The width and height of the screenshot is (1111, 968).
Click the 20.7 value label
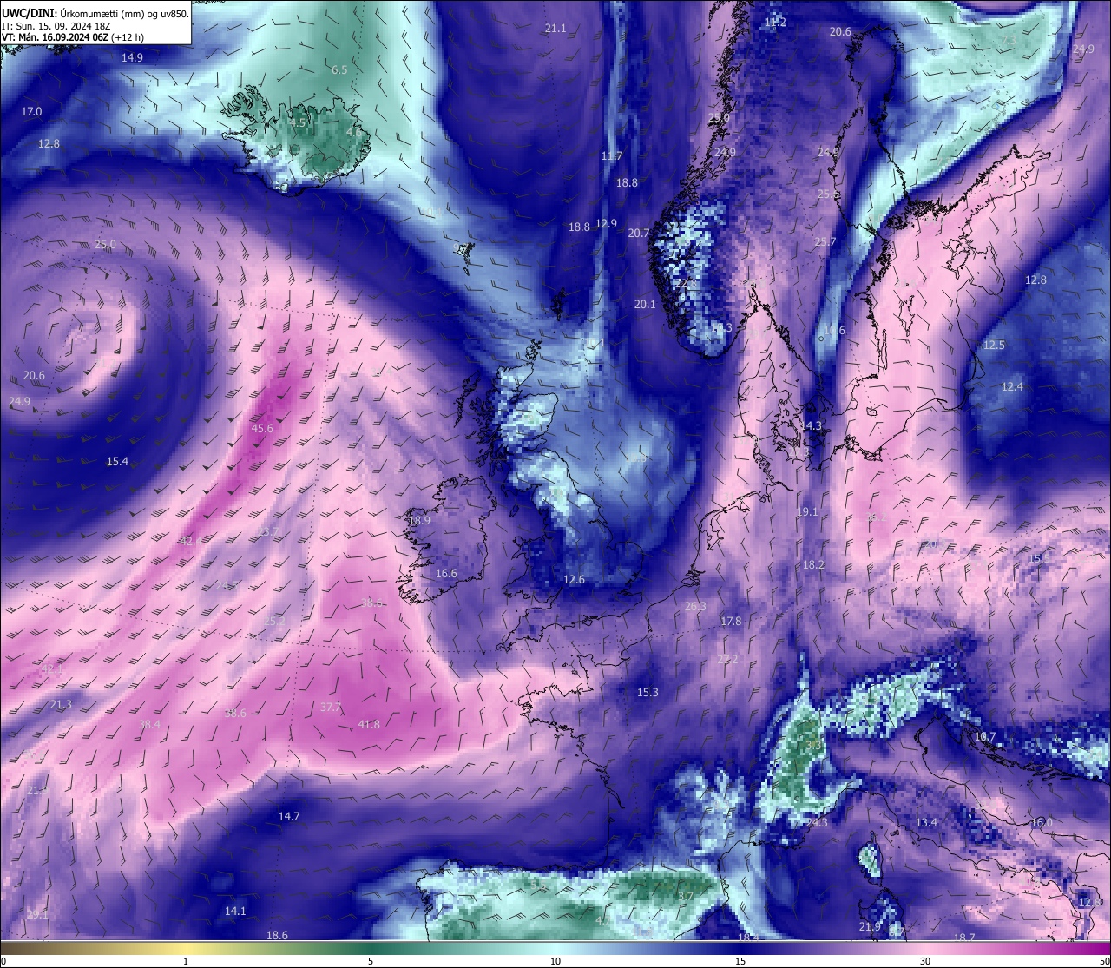pos(639,233)
